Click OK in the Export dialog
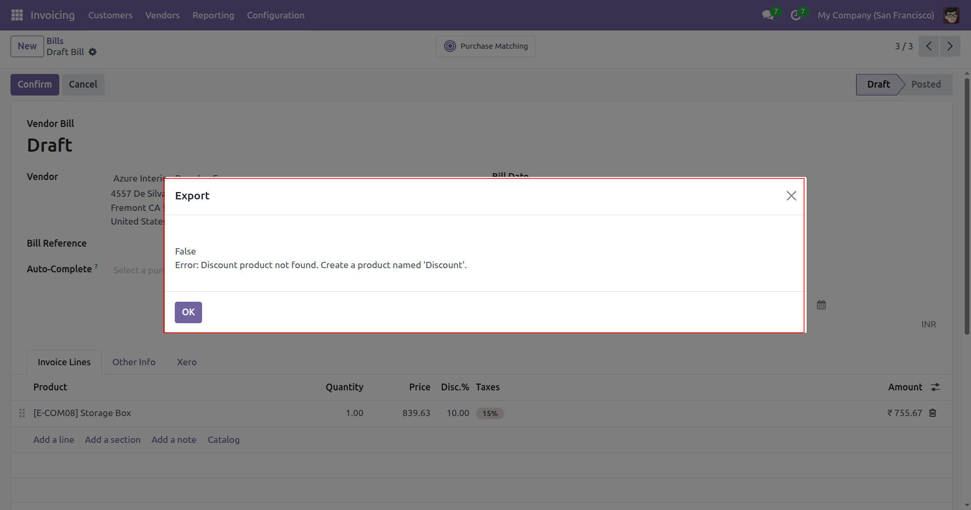 (188, 312)
